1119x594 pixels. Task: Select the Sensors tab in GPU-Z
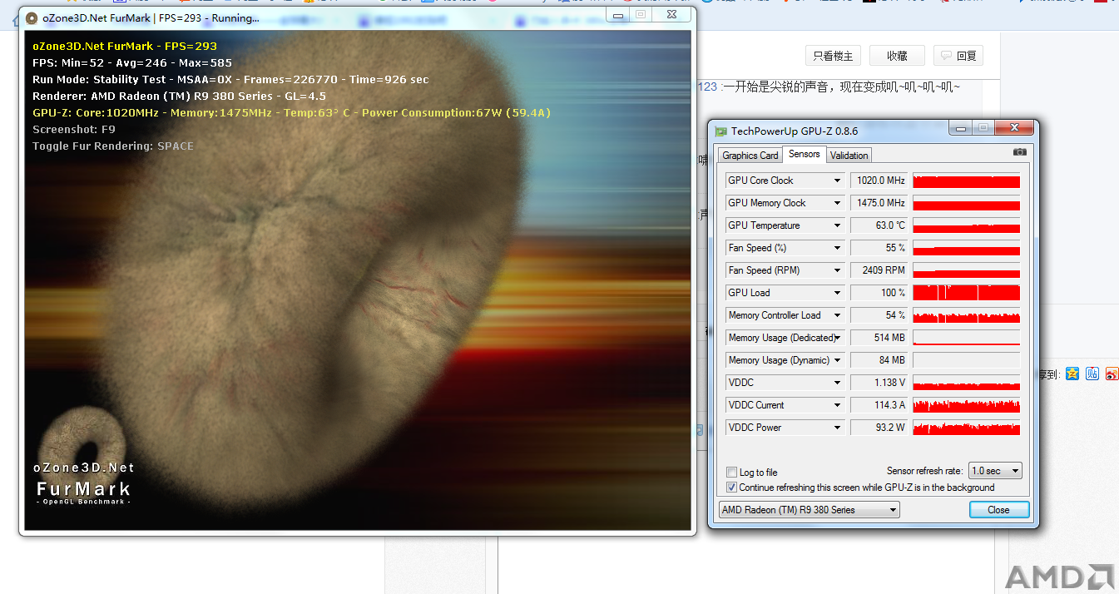point(804,154)
